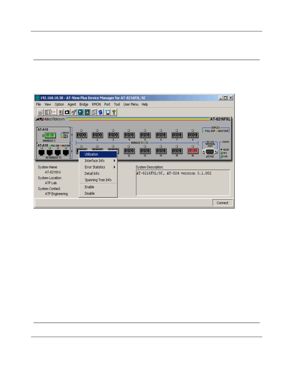Expand the Error Statistics submenu
Screen dimensions: 285x369
point(98,167)
